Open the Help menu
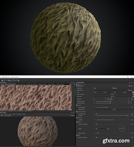This screenshot has height=147, width=134. 17,79
